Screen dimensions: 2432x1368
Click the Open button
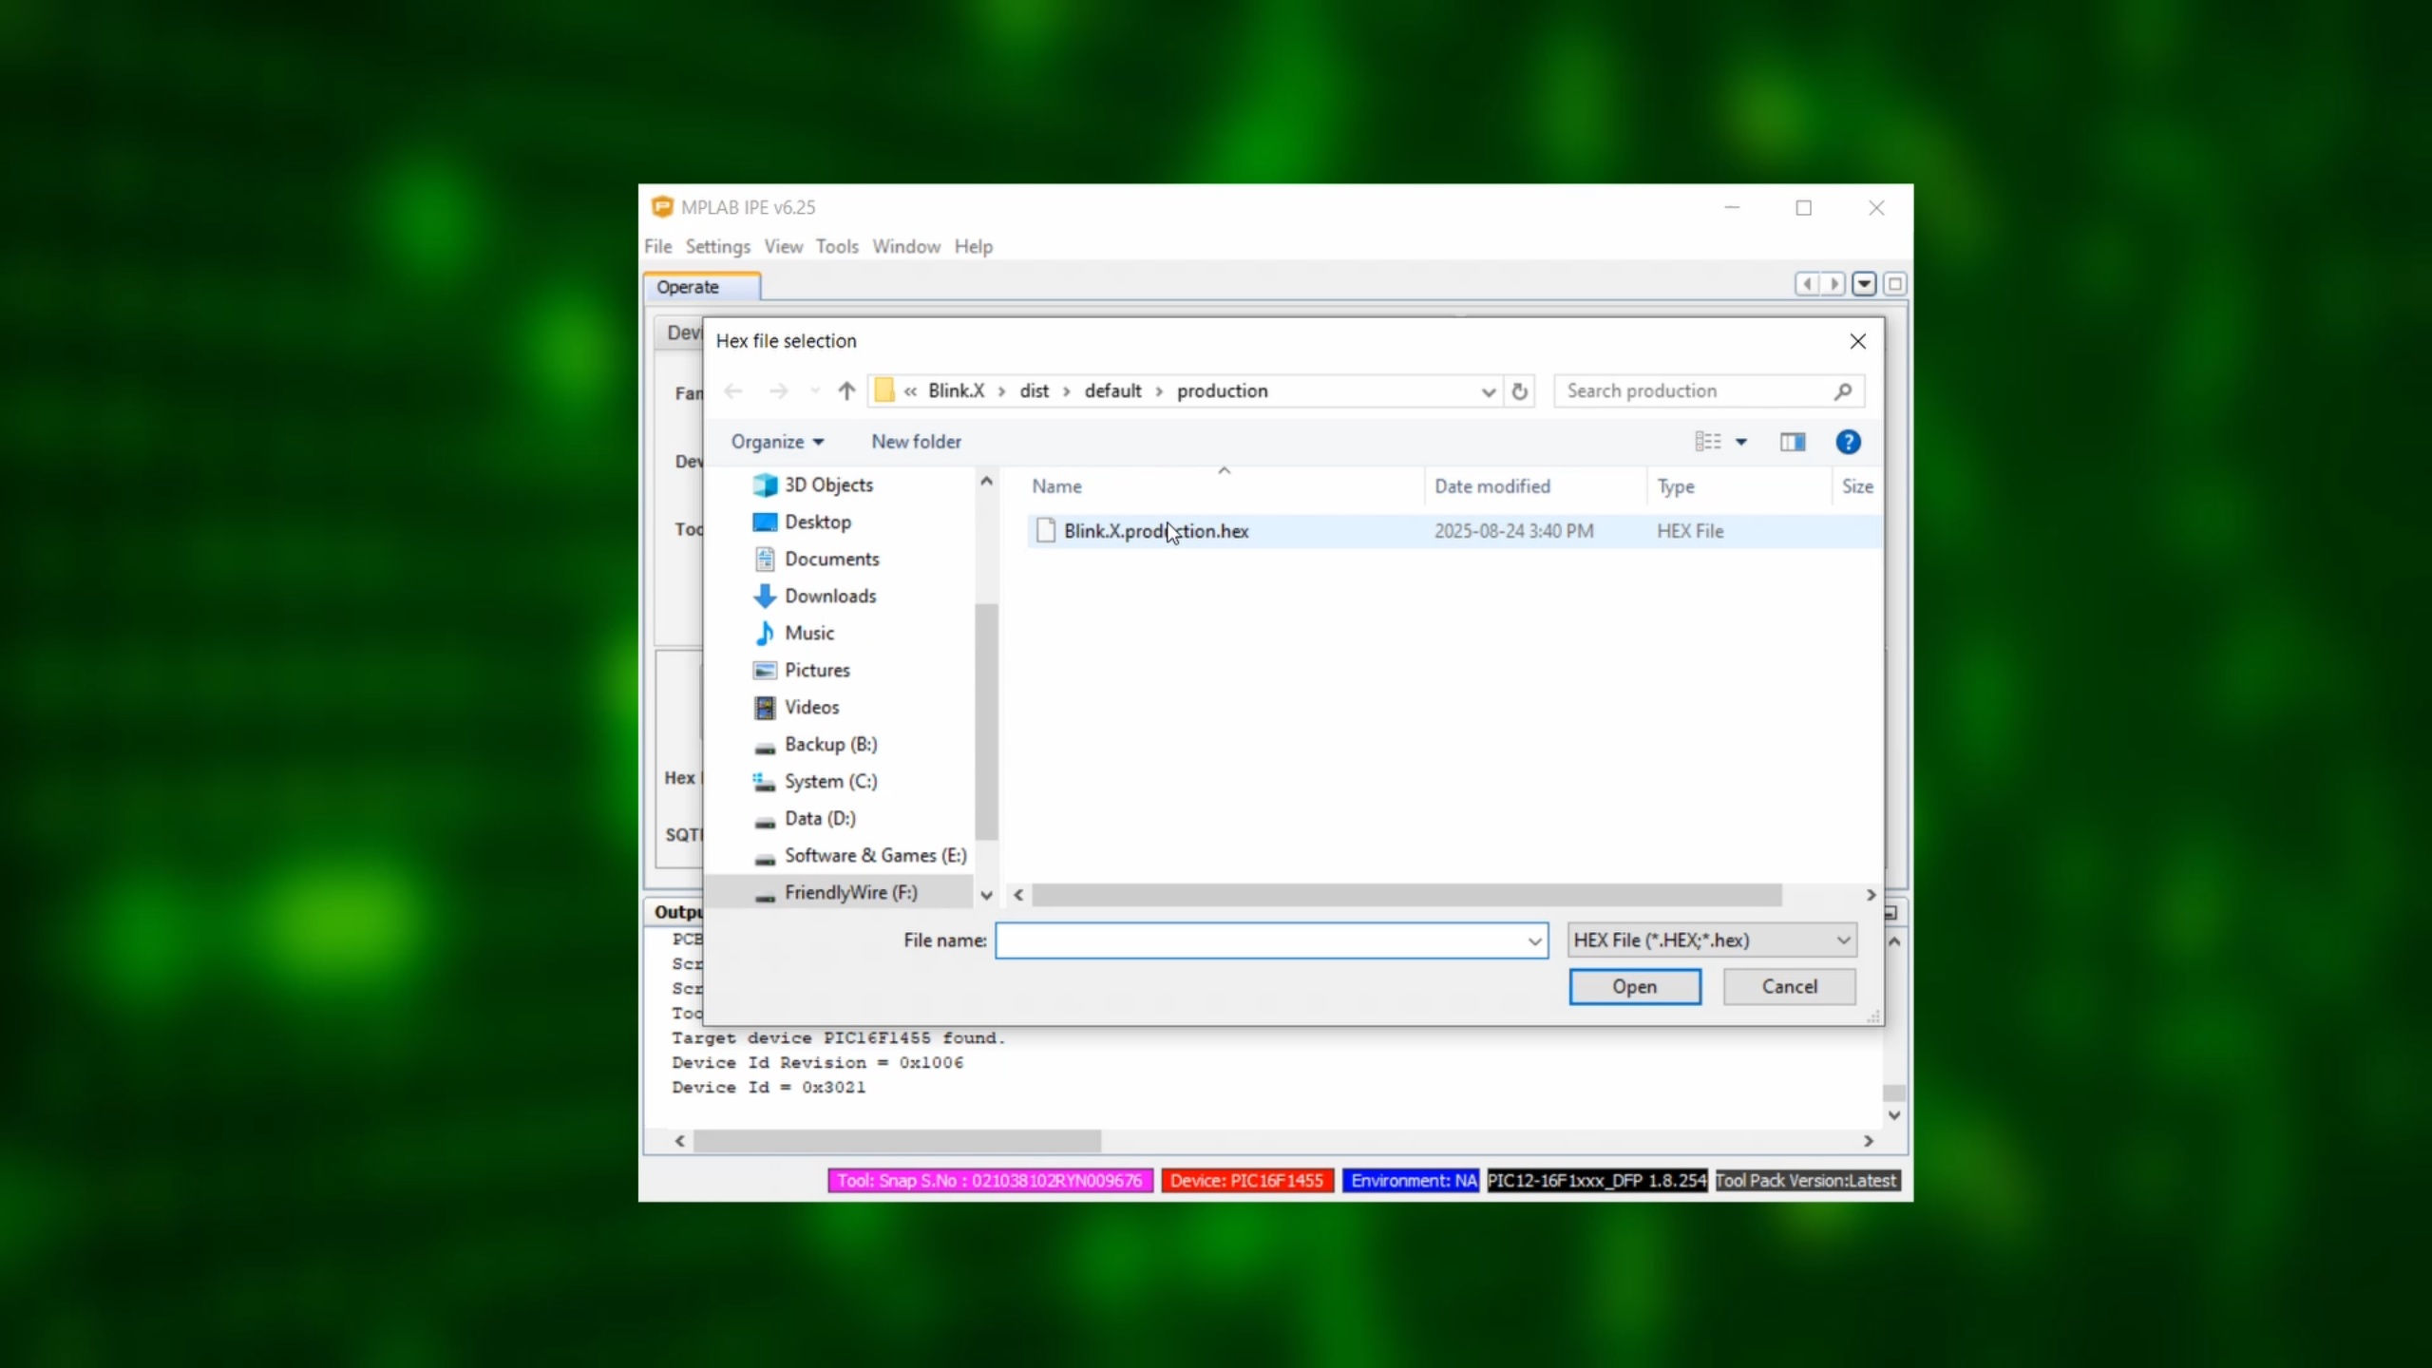(x=1634, y=986)
